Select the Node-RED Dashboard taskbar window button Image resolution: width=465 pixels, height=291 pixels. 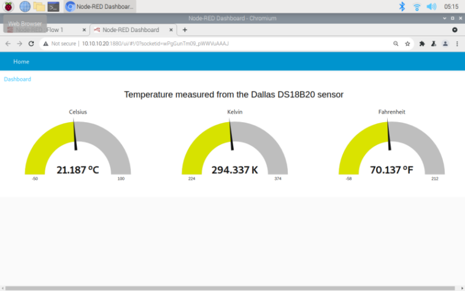tap(100, 6)
